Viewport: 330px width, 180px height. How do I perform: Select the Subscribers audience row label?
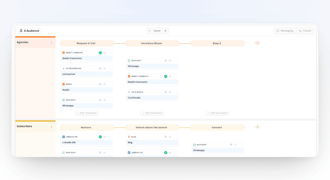tap(24, 126)
